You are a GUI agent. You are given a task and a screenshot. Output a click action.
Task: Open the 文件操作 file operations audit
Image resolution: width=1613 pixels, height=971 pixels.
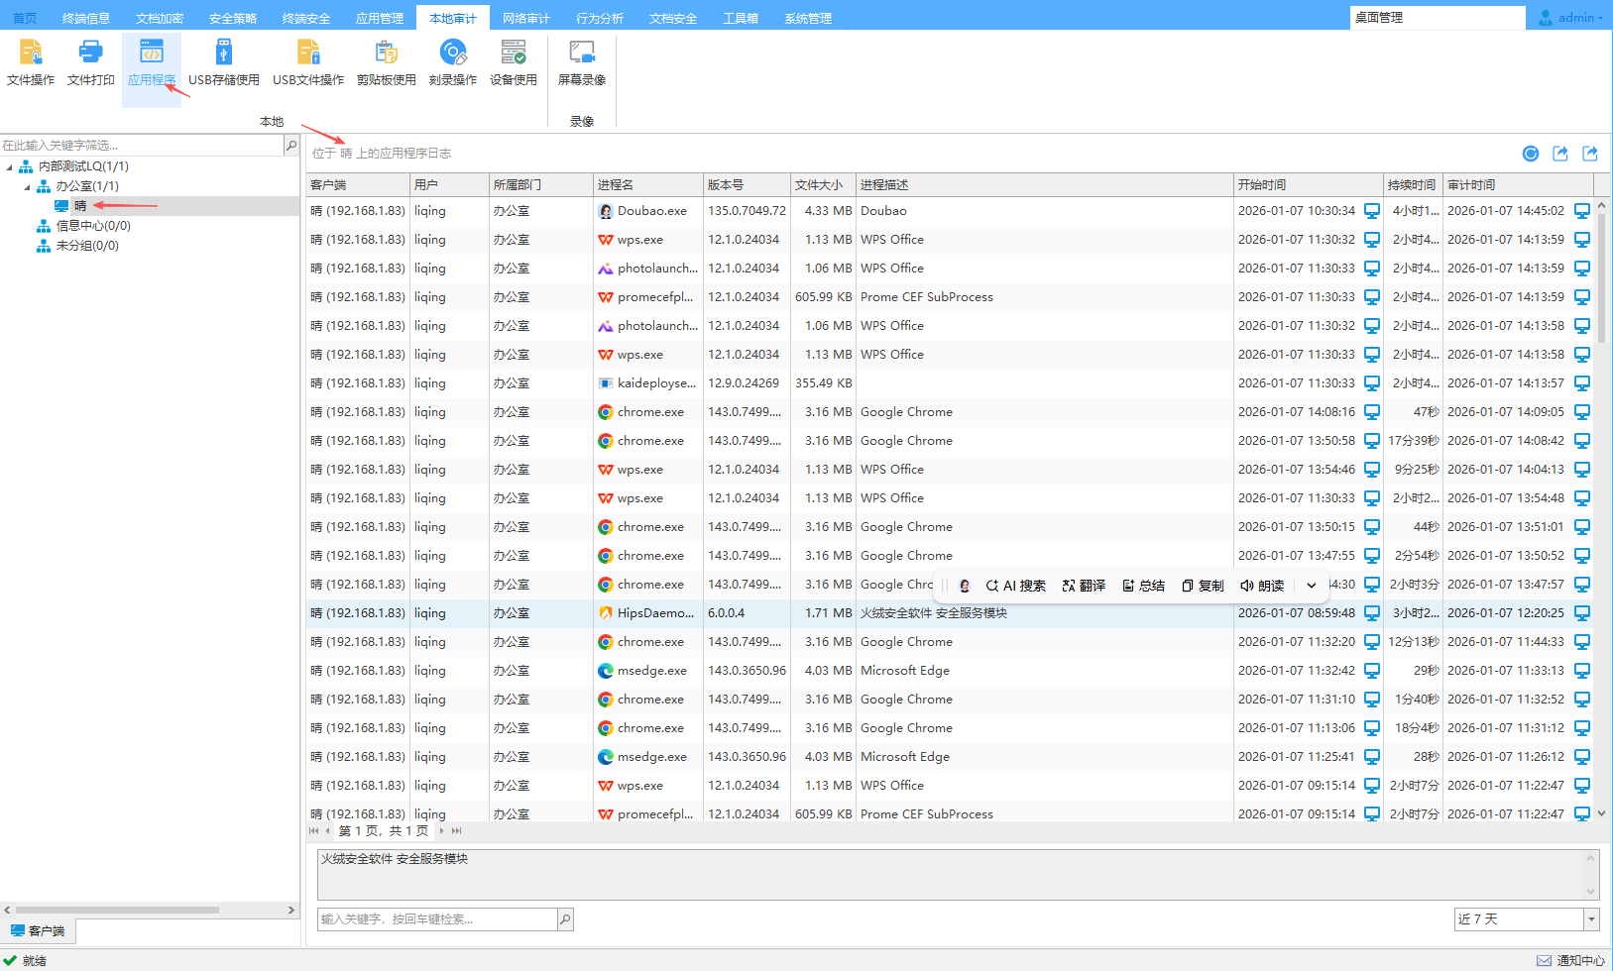coord(31,62)
